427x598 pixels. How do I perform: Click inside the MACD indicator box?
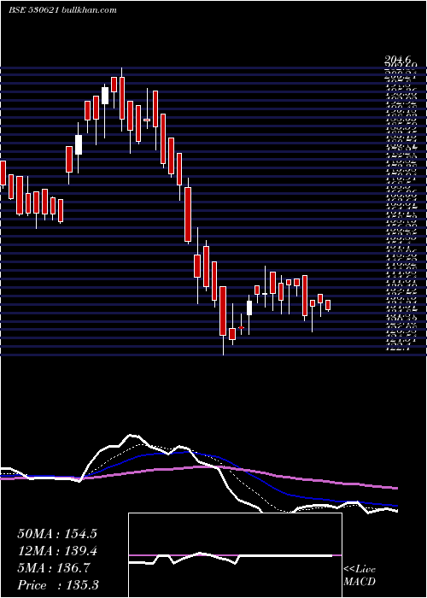[235, 555]
